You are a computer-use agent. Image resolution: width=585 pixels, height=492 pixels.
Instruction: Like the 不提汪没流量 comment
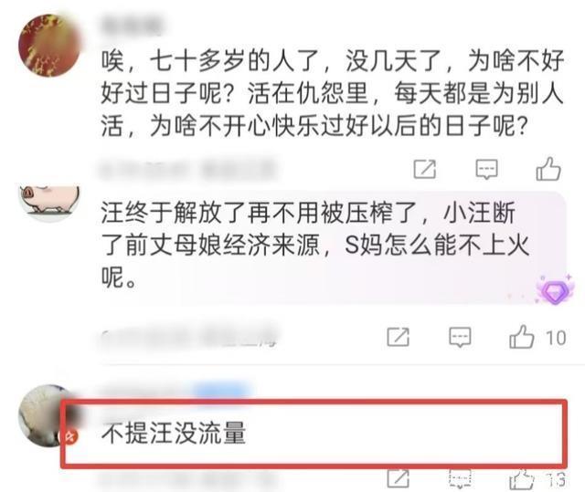coord(522,479)
